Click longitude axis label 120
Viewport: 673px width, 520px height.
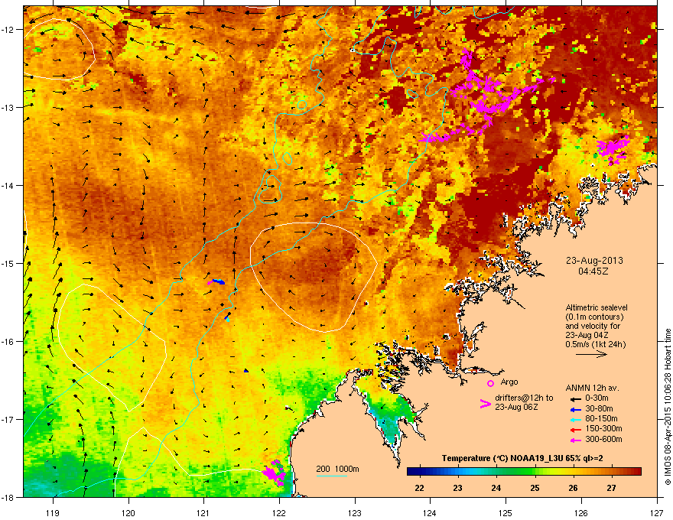[x=128, y=512]
